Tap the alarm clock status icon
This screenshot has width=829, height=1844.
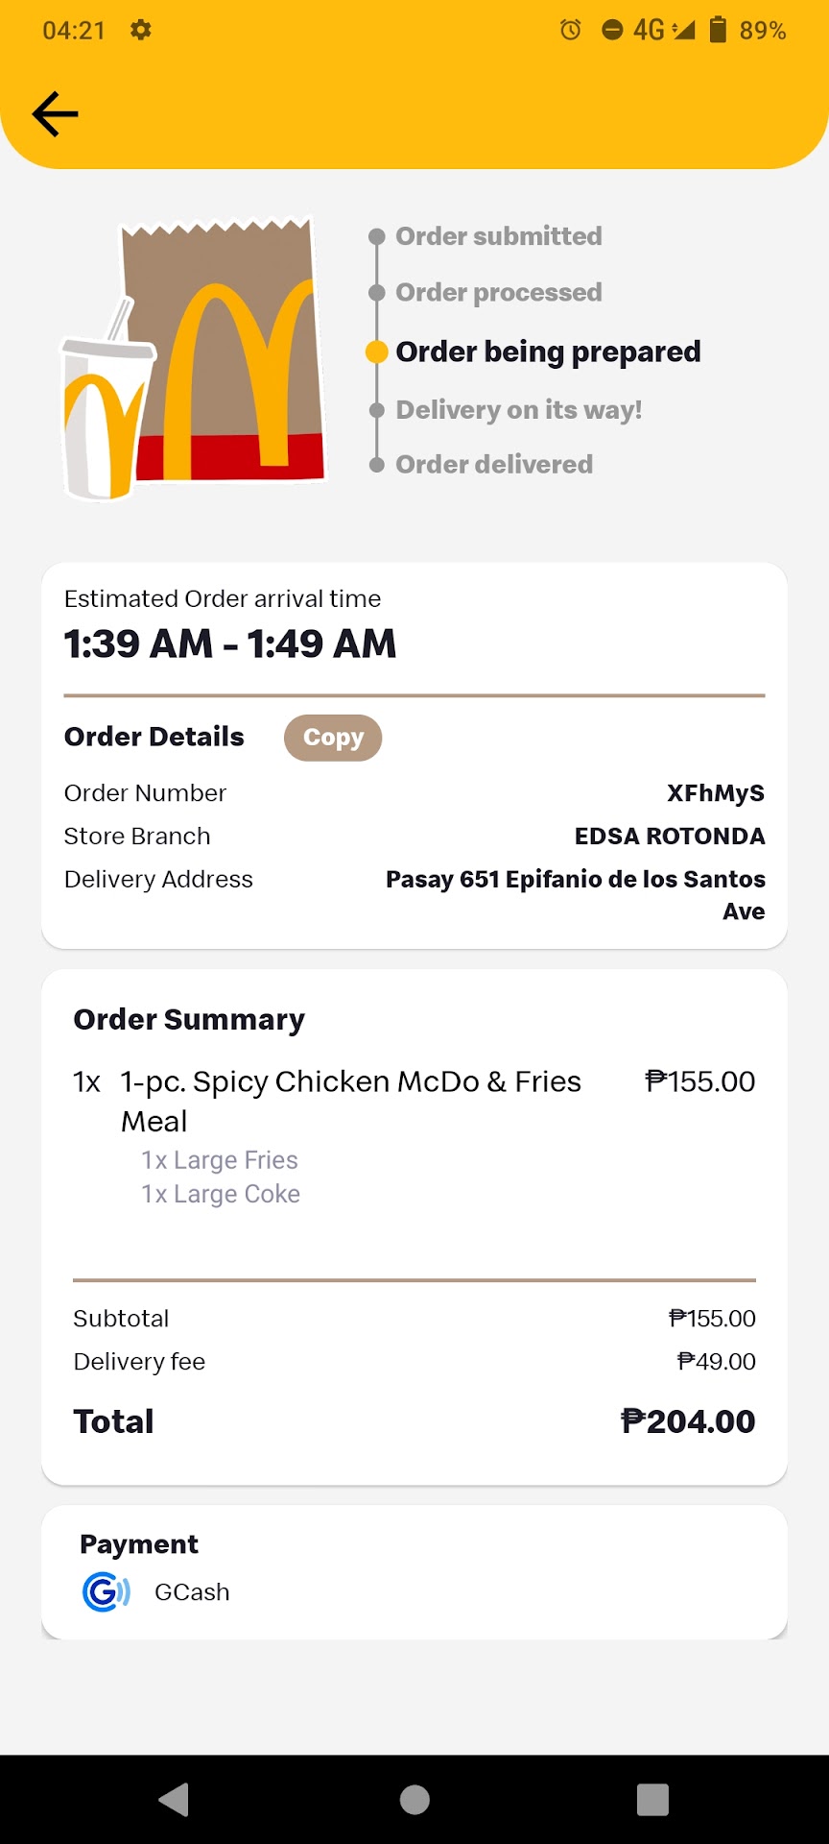570,30
